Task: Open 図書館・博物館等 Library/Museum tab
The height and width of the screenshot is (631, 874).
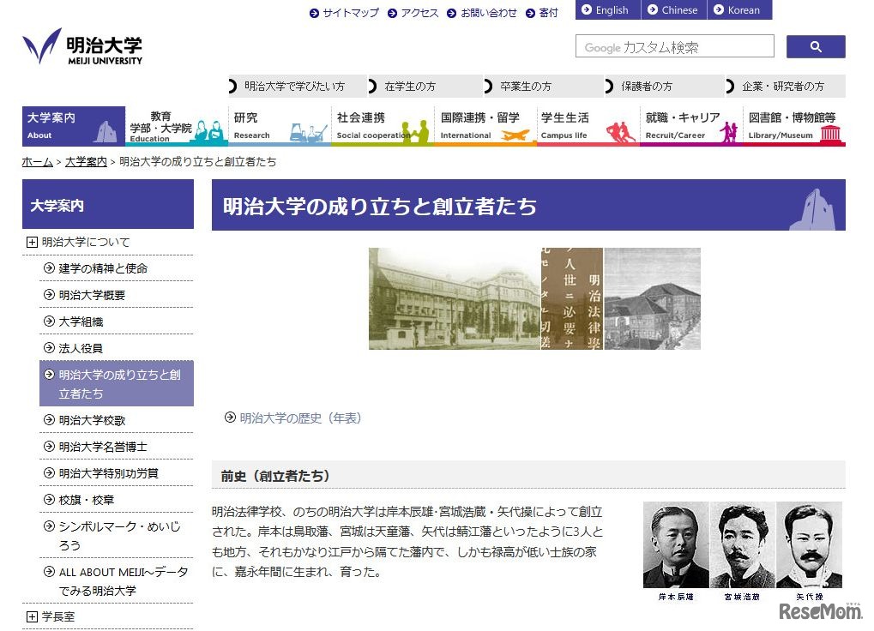Action: (x=793, y=126)
